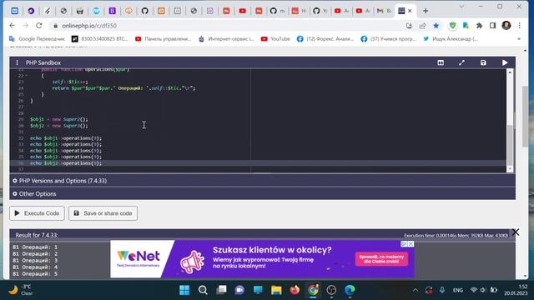Open the Интернет-сервис bookmark

[226, 39]
